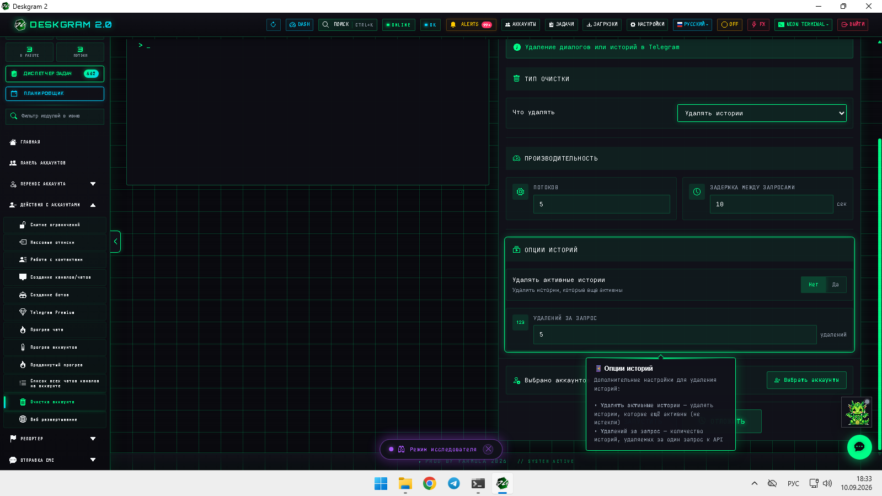Open the Neon Terminal theme dropdown

[803, 25]
